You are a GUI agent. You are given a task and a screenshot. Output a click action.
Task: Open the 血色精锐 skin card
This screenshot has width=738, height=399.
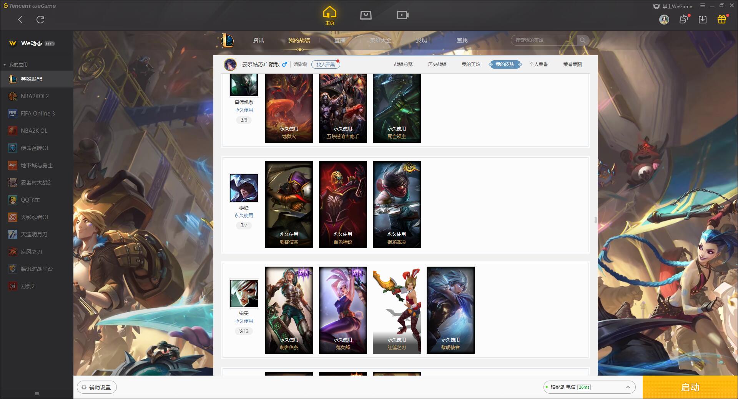343,204
